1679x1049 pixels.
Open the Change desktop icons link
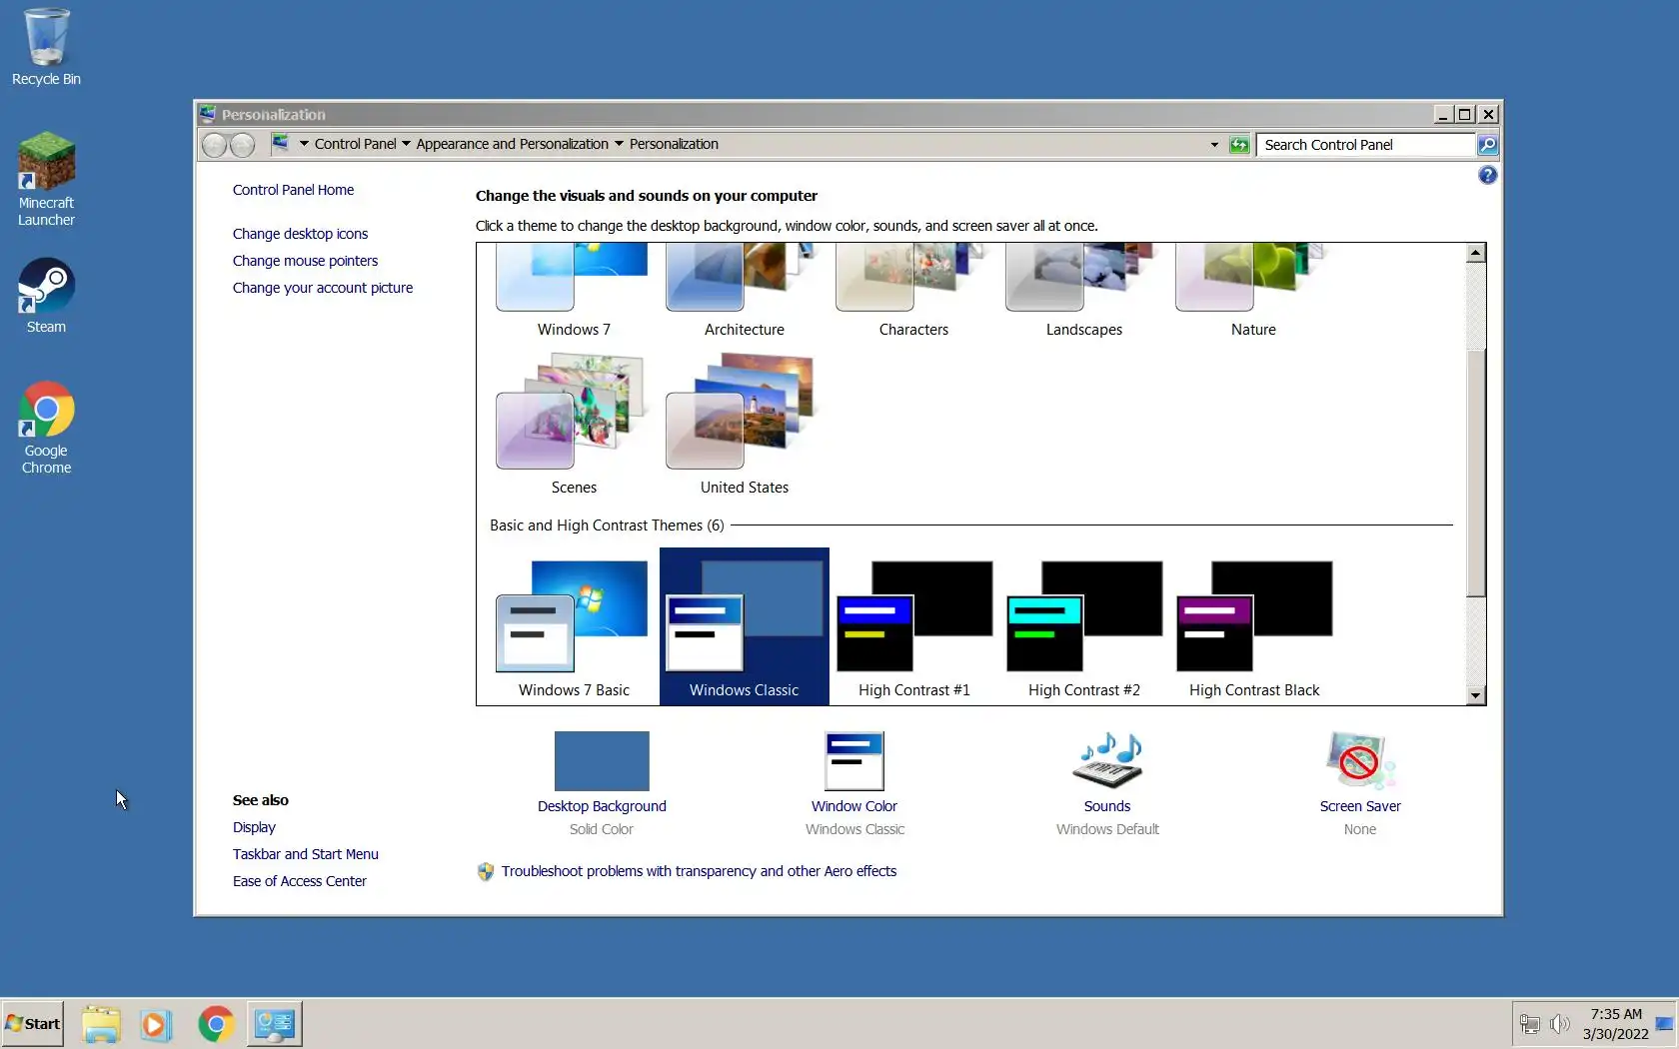coord(300,234)
